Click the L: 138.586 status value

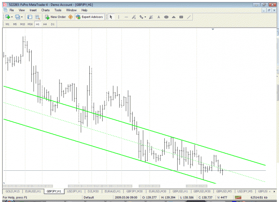click(187, 198)
